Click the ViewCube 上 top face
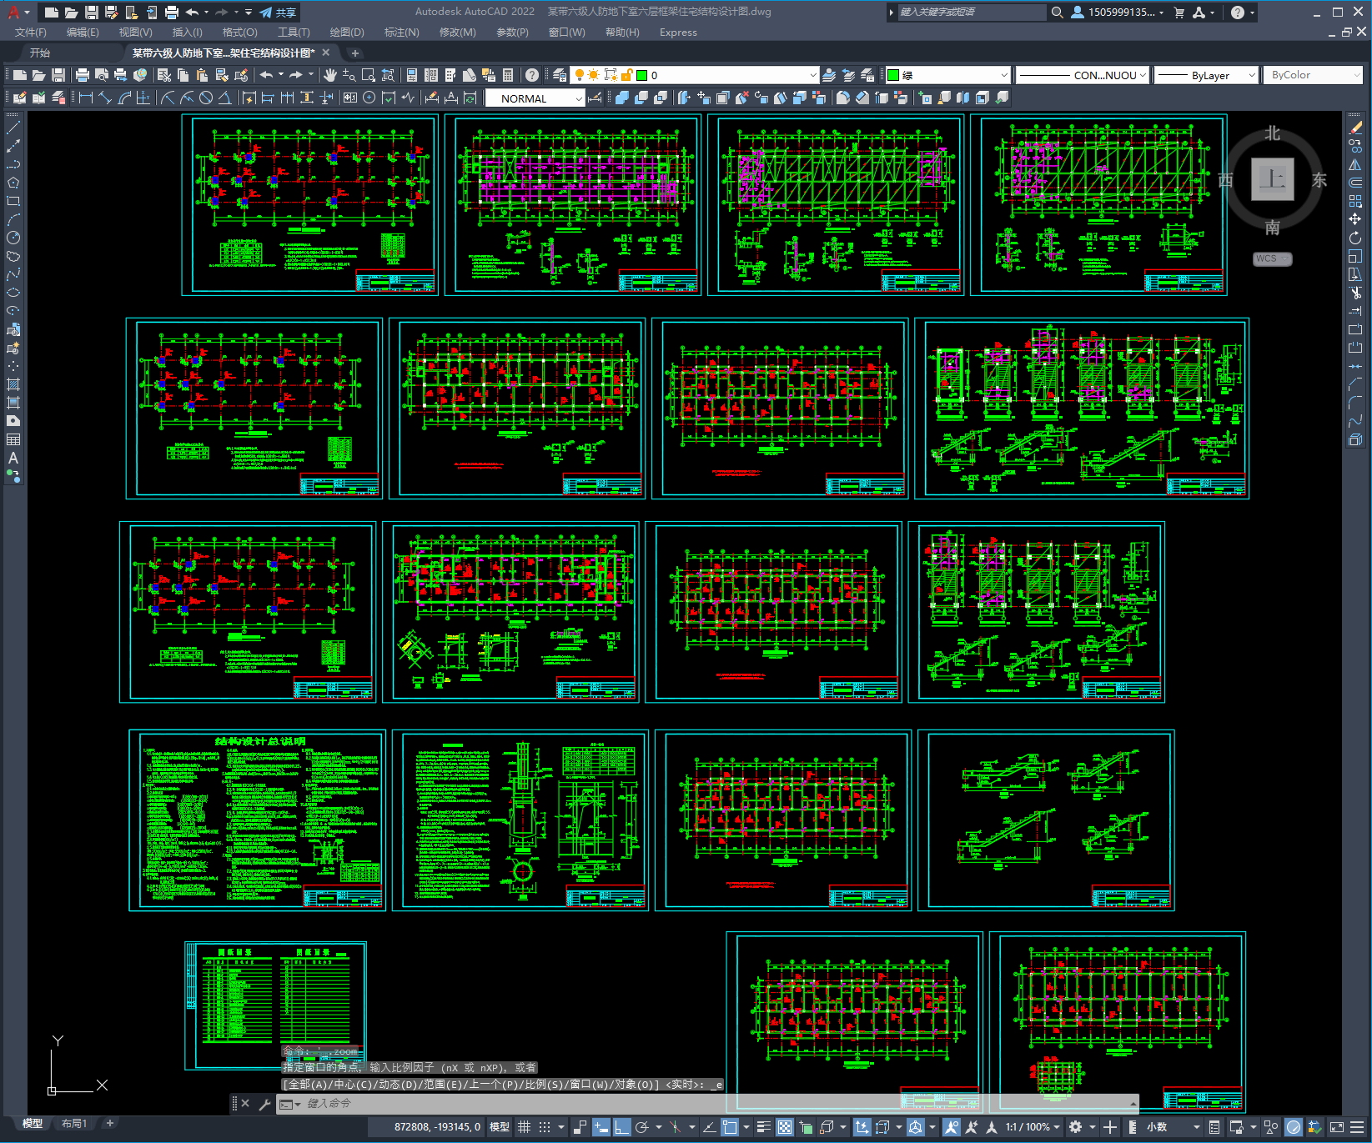 (x=1273, y=179)
